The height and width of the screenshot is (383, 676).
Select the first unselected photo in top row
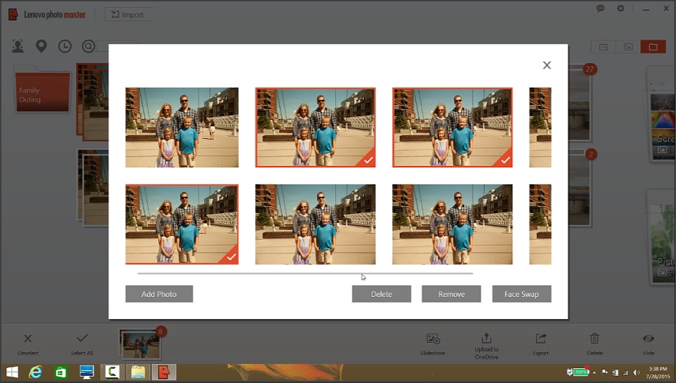(182, 127)
